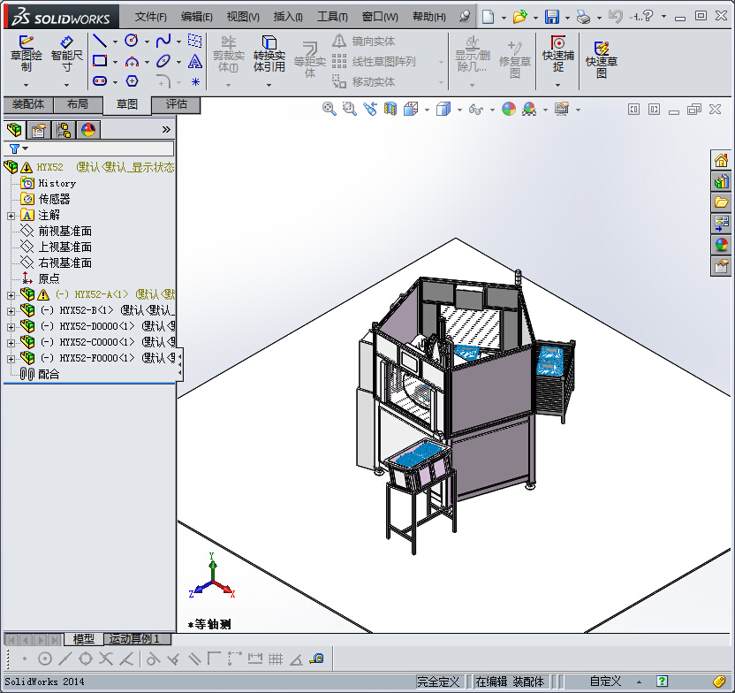Open the Line tool dropdown arrow
Image resolution: width=735 pixels, height=693 pixels.
(116, 42)
